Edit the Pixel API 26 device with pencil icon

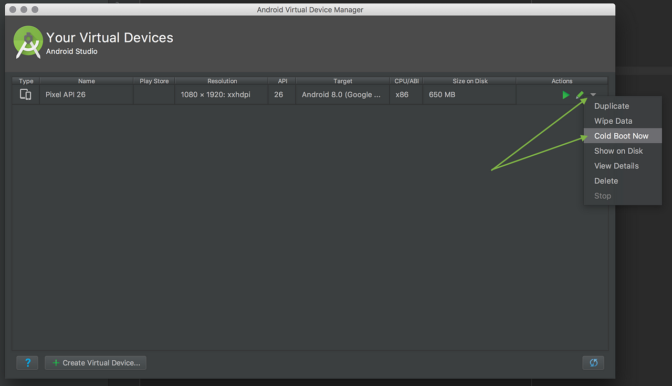pyautogui.click(x=580, y=95)
